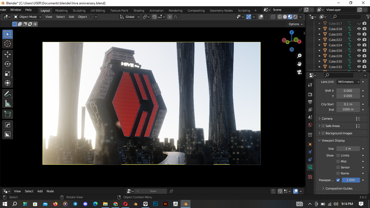Click the viewport zoom magnifier icon

[299, 56]
